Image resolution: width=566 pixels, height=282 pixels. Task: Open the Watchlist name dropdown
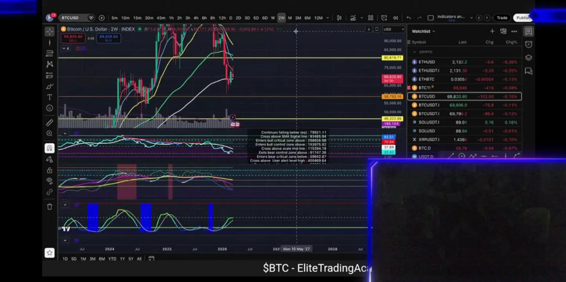423,31
